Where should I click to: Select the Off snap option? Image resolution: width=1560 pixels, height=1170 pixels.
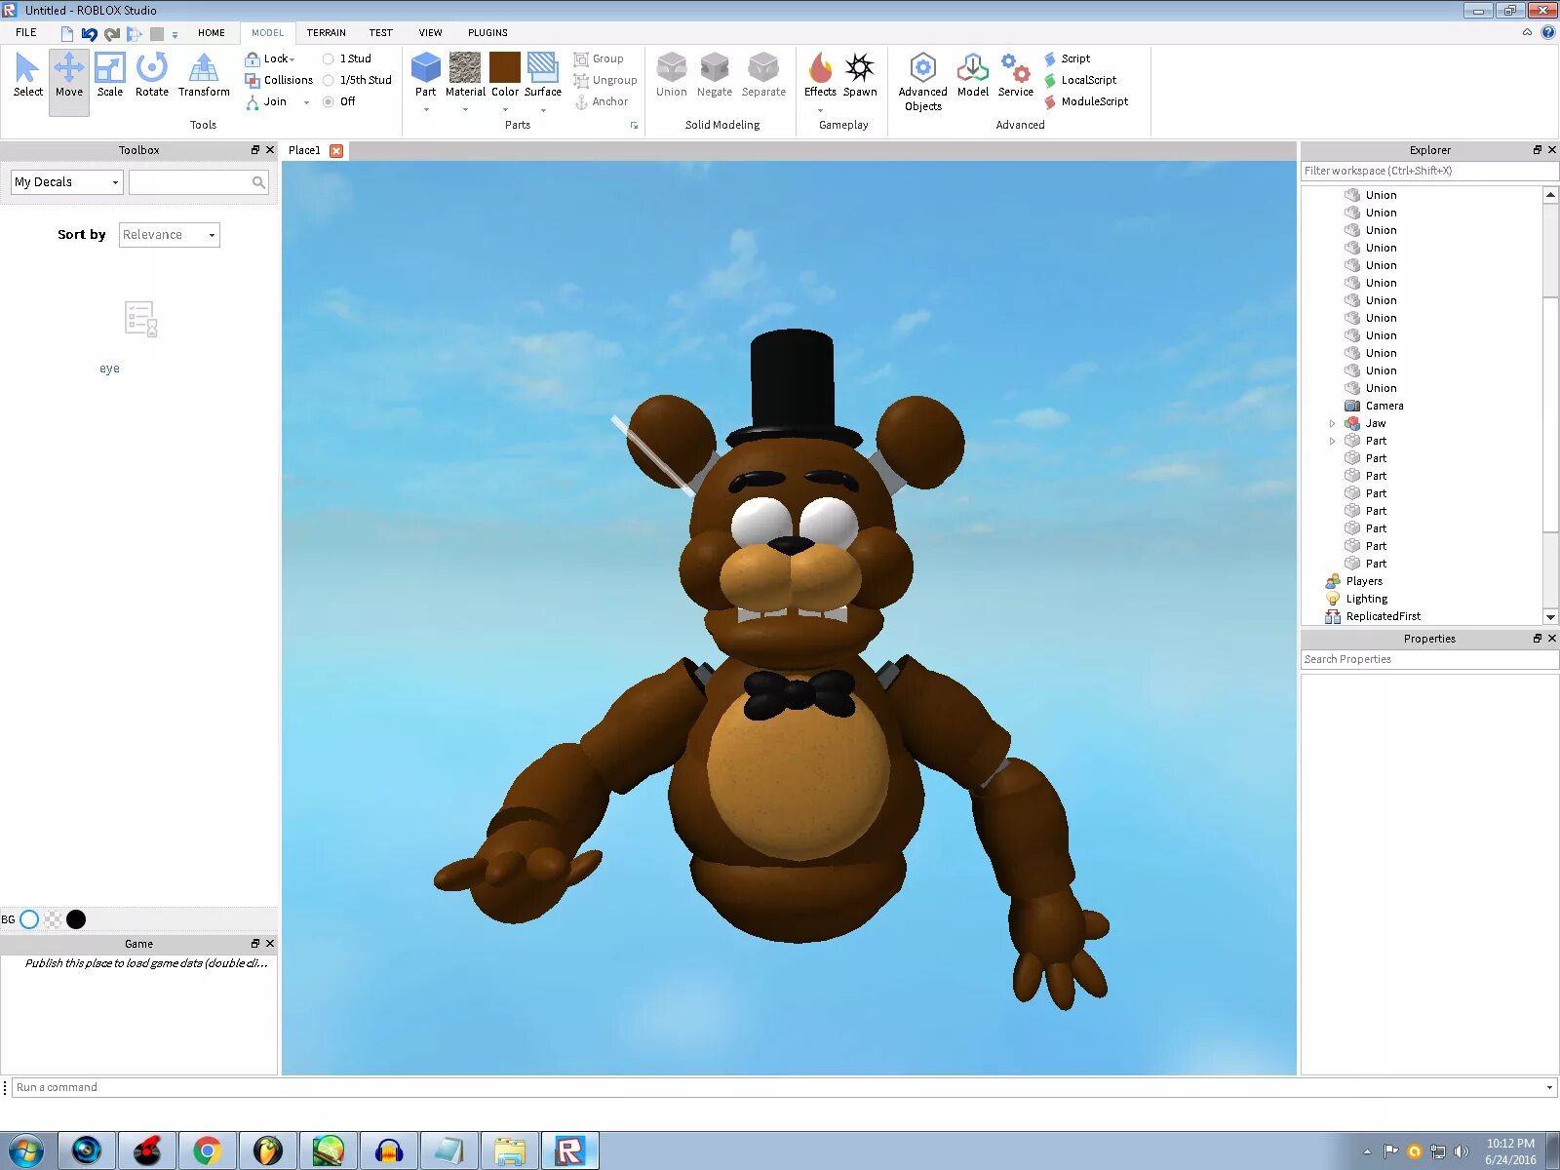click(x=339, y=101)
